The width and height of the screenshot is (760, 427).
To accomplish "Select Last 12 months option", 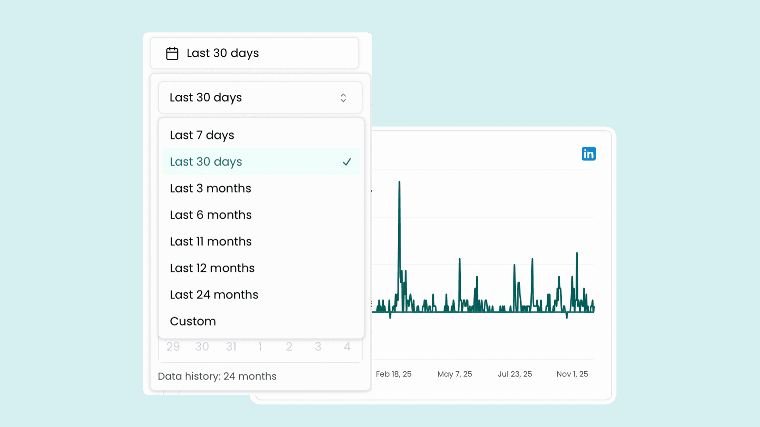I will click(x=212, y=268).
